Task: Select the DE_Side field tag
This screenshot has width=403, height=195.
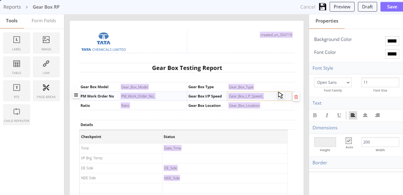Action: click(170, 168)
